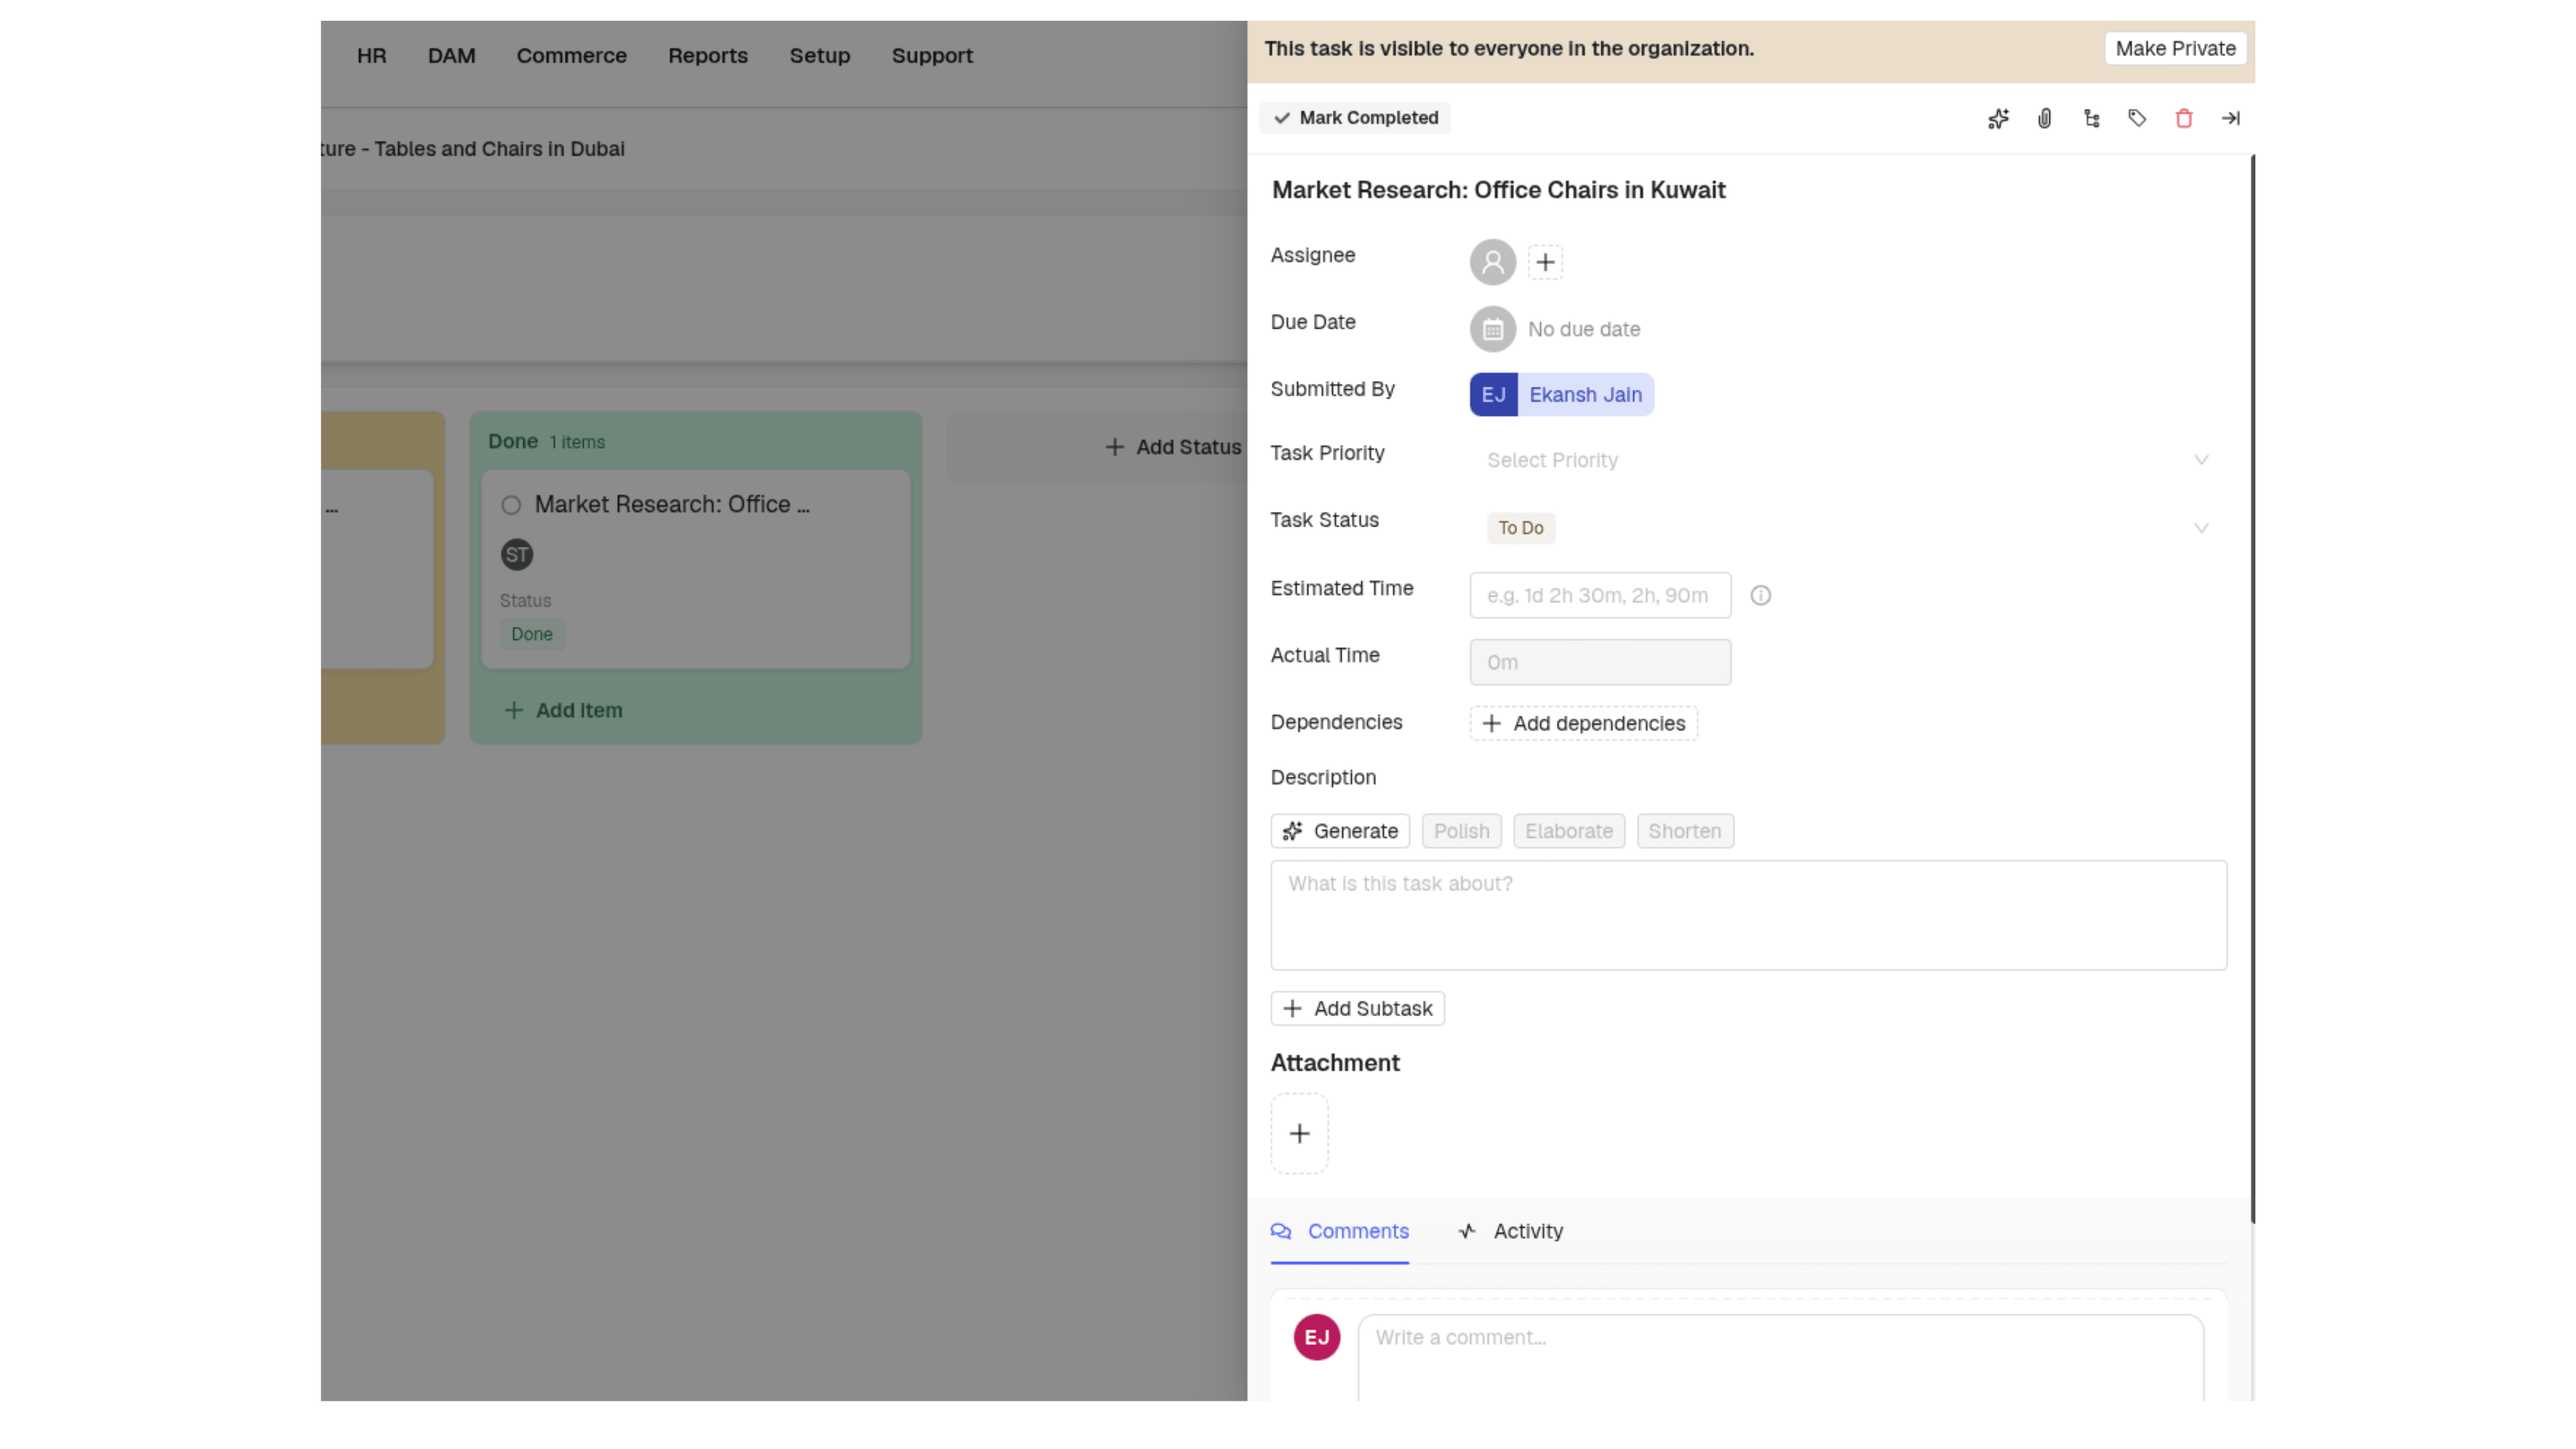Open the HR menu
This screenshot has height=1449, width=2576.
coord(371,56)
